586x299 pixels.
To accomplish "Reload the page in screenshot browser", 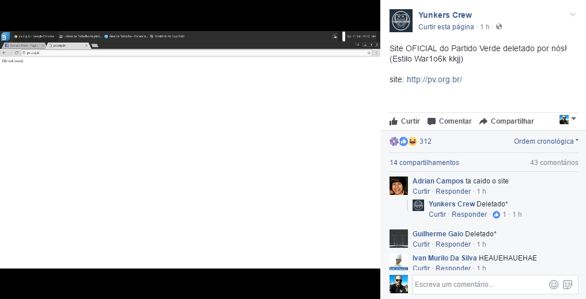I will coord(17,53).
